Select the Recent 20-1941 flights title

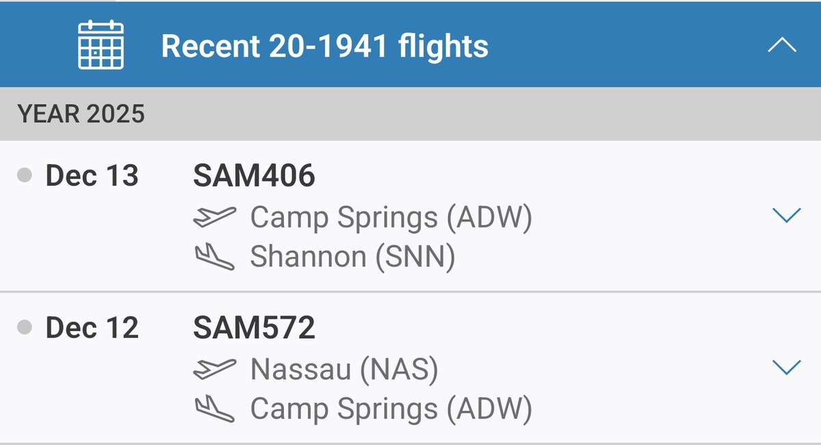click(324, 46)
